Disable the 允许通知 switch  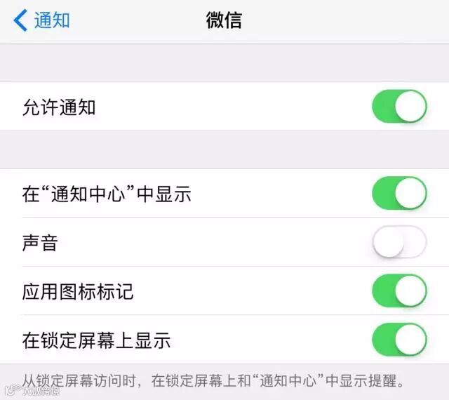click(x=399, y=106)
